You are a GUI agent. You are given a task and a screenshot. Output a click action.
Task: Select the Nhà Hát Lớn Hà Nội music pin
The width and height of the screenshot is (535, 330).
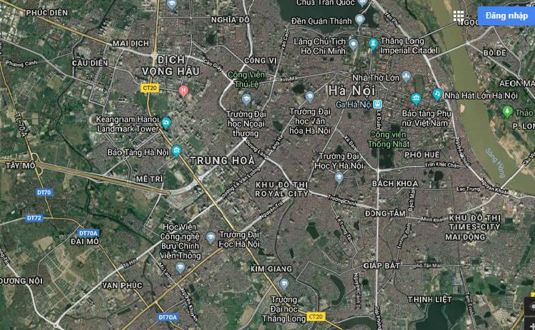437,94
